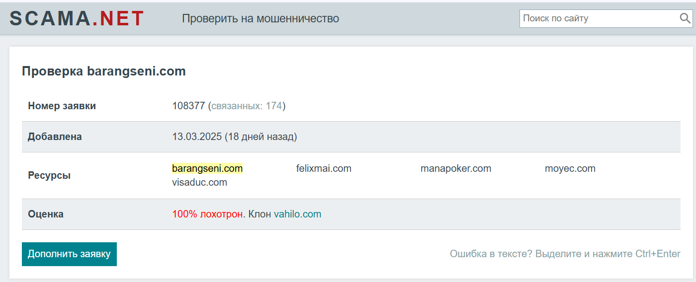Click the "Проверка barangseni.com" heading
The width and height of the screenshot is (696, 282).
104,71
